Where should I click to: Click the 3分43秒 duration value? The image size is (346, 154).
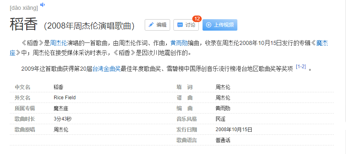click(63, 119)
